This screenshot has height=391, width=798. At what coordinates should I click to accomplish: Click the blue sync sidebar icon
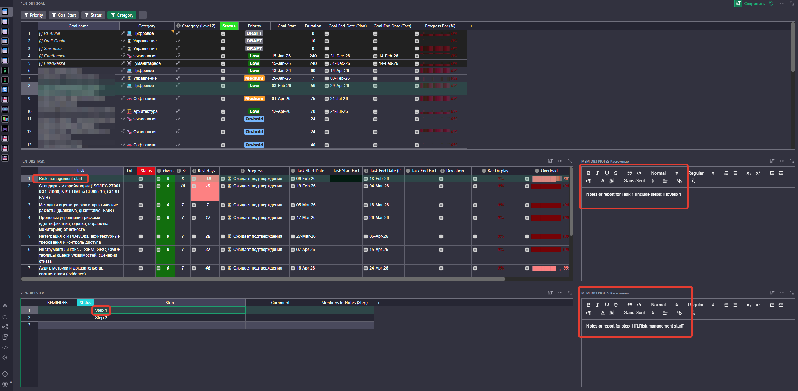(x=5, y=90)
